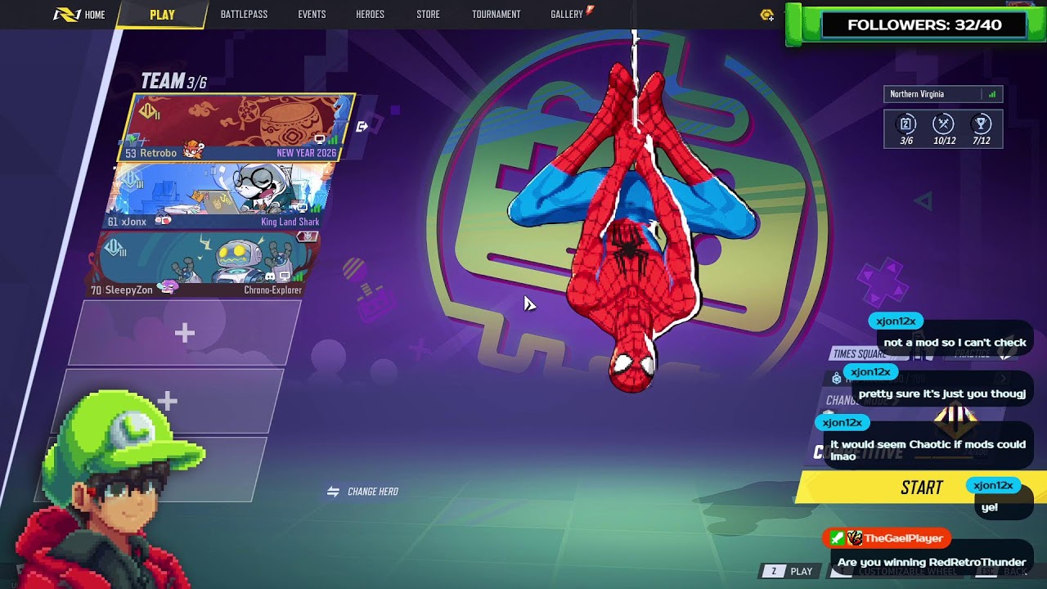This screenshot has width=1047, height=589.
Task: Click SleepyZon's purple avatar icon
Action: click(168, 286)
